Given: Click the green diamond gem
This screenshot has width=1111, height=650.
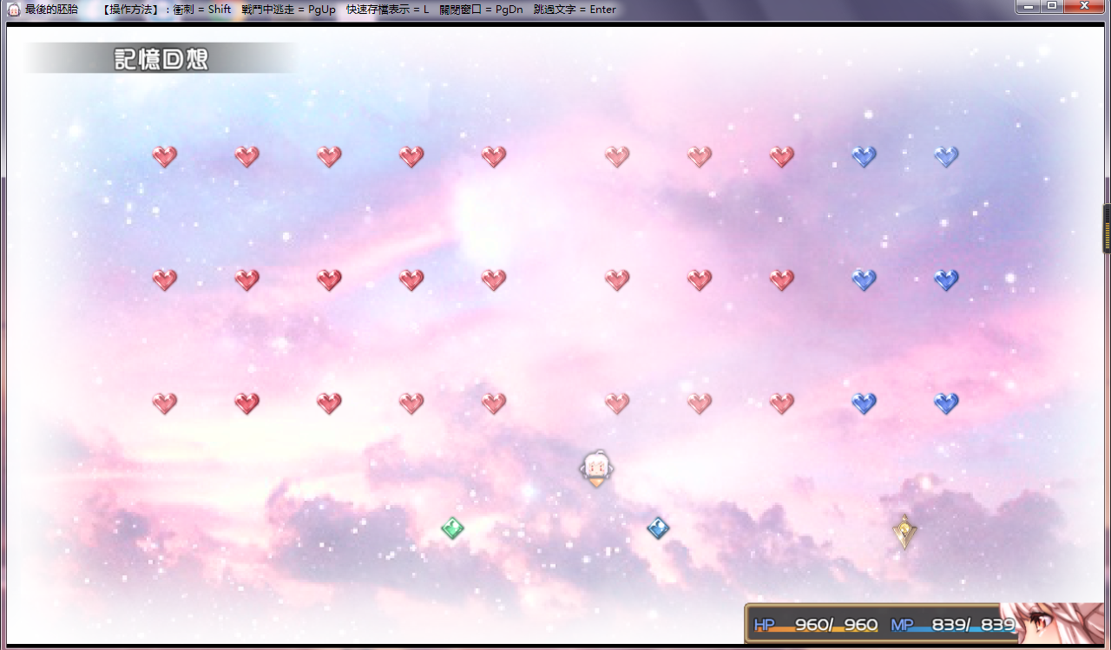Looking at the screenshot, I should pyautogui.click(x=452, y=528).
